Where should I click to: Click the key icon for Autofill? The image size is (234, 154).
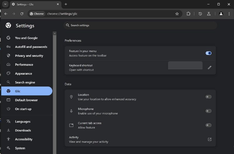(x=8, y=47)
